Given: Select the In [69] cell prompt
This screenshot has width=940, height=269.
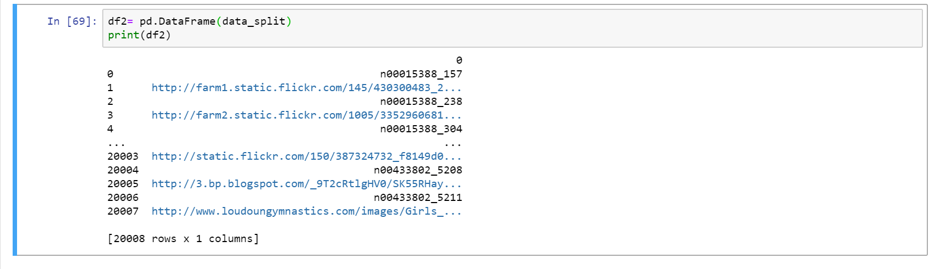Looking at the screenshot, I should coord(72,21).
